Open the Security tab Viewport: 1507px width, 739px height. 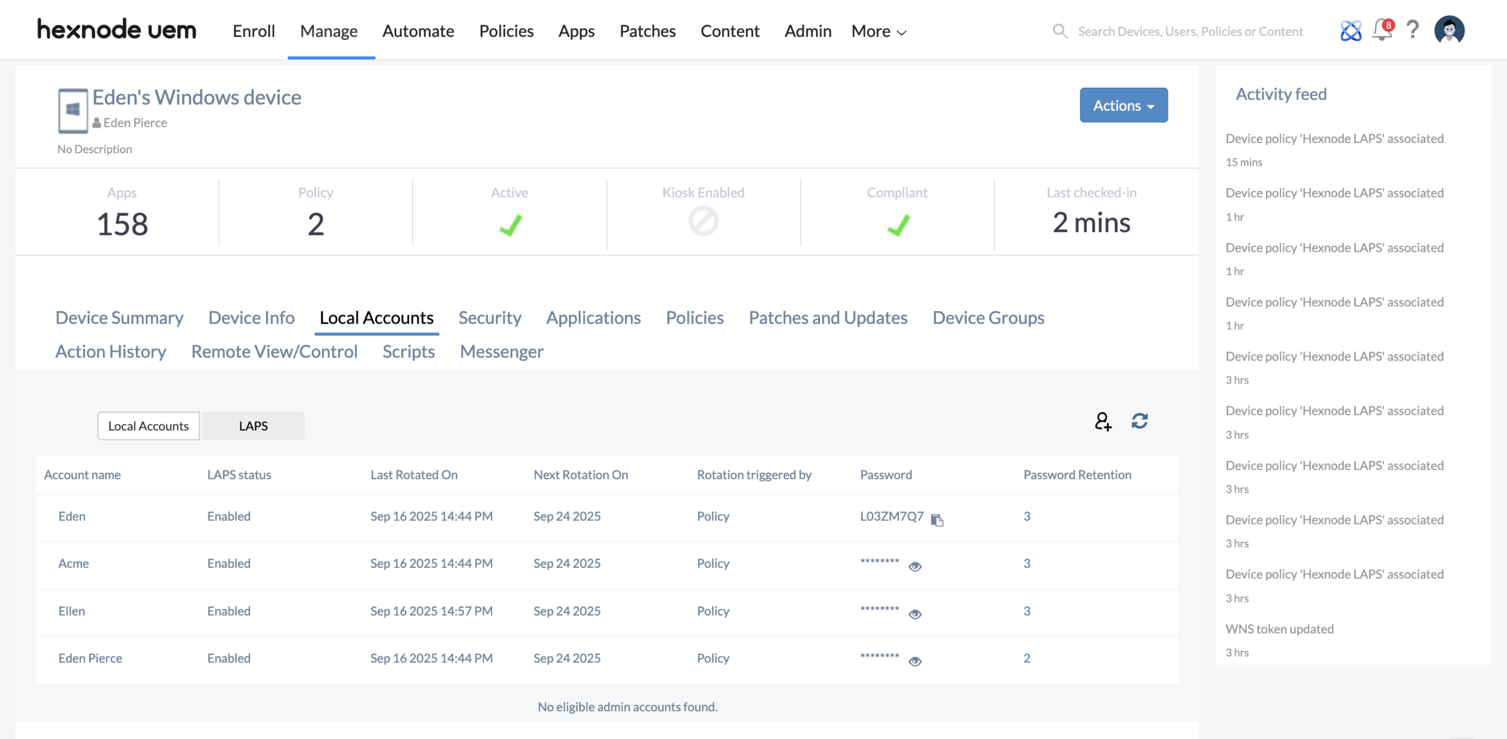490,318
